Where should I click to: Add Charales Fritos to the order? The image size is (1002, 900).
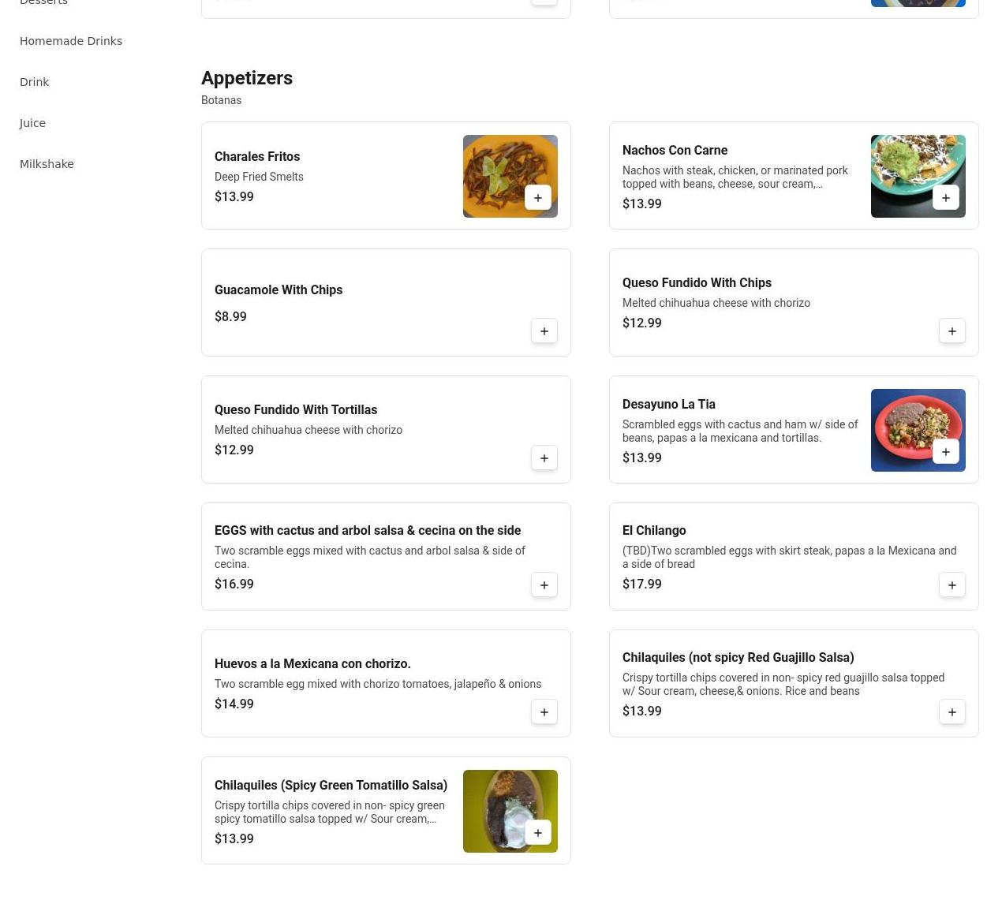click(x=538, y=198)
